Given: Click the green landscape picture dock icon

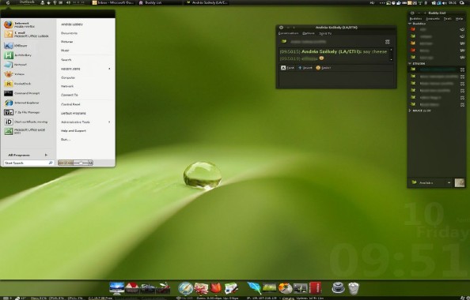Looking at the screenshot, I should coord(270,288).
